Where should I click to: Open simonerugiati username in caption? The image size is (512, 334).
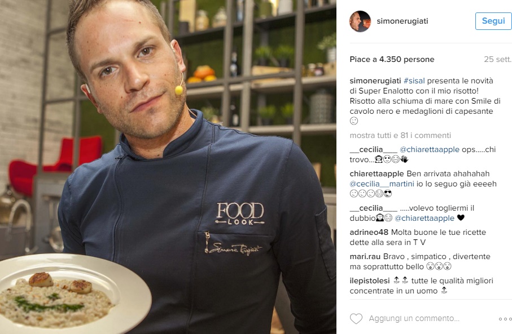(375, 81)
